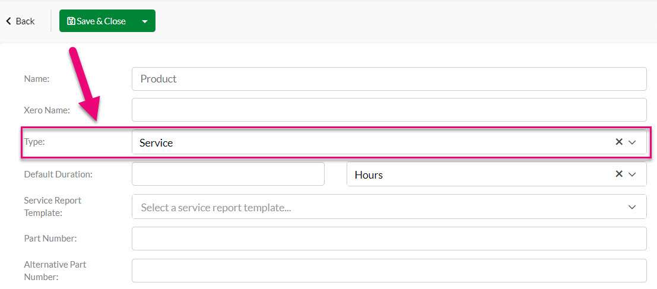The width and height of the screenshot is (657, 289).
Task: Clear the Hours duration unit
Action: point(619,174)
